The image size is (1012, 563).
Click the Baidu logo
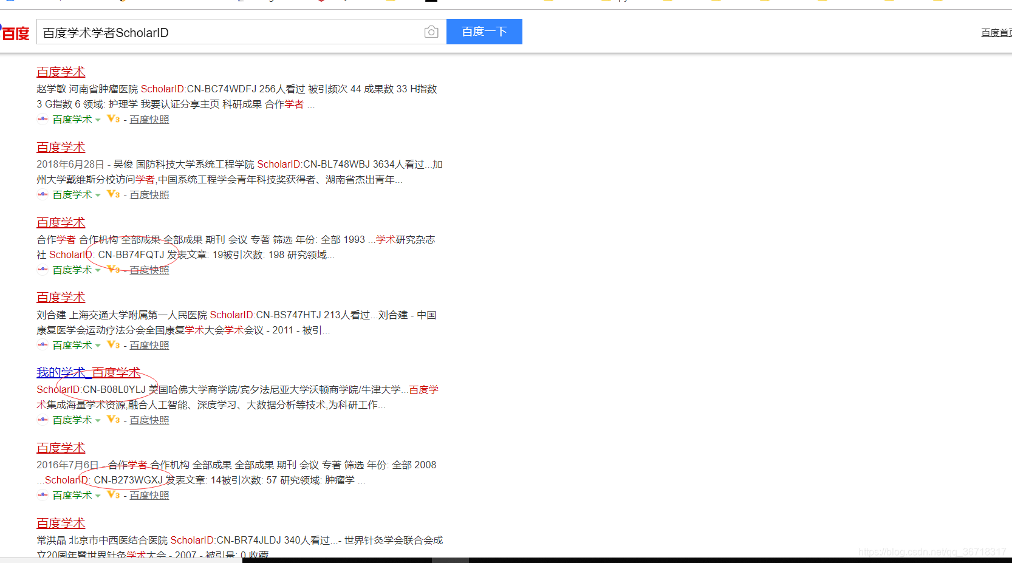tap(15, 33)
